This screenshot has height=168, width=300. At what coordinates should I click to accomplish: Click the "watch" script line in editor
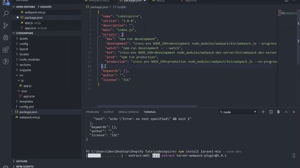click(x=143, y=48)
